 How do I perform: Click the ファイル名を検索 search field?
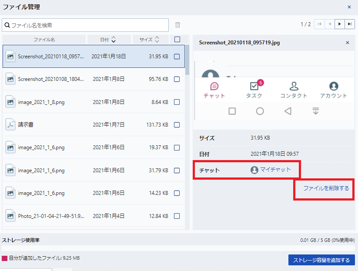(x=87, y=25)
